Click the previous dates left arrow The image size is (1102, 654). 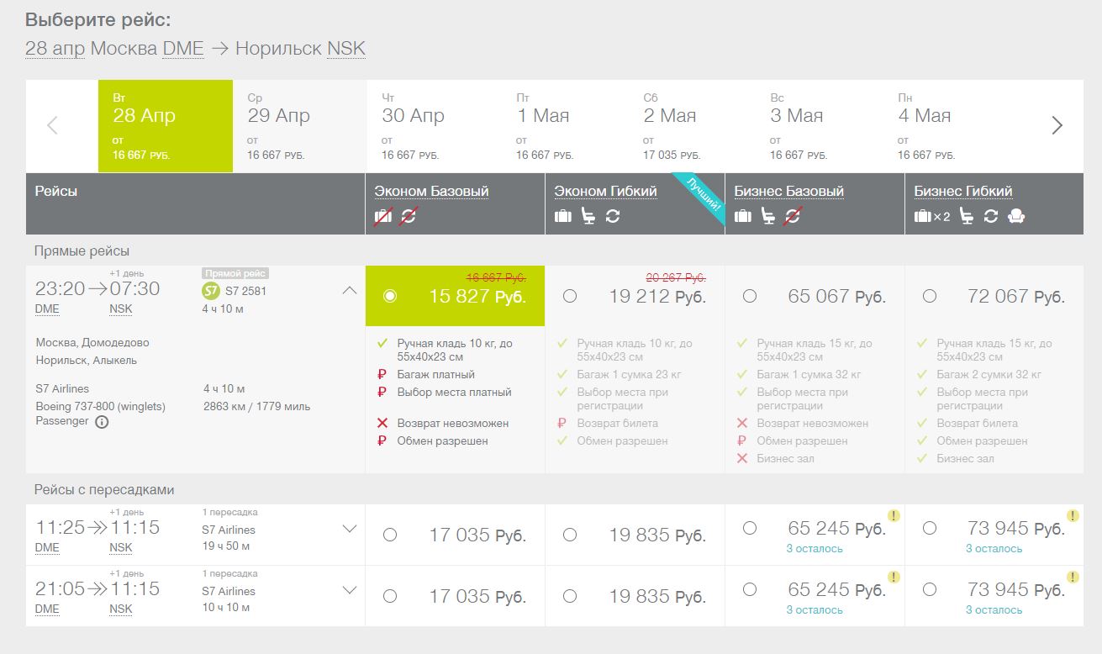52,126
